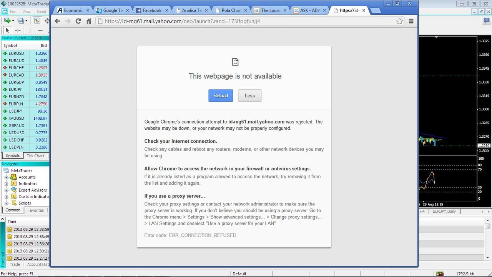Screen dimensions: 492x277
Task: Expand the Expert Advisors tree node
Action: coord(7,190)
